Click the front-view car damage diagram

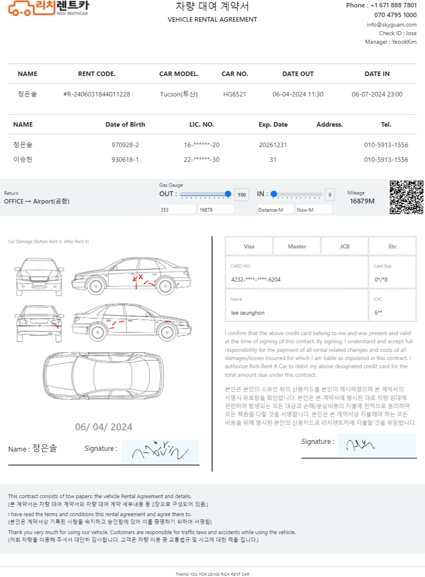[x=39, y=277]
